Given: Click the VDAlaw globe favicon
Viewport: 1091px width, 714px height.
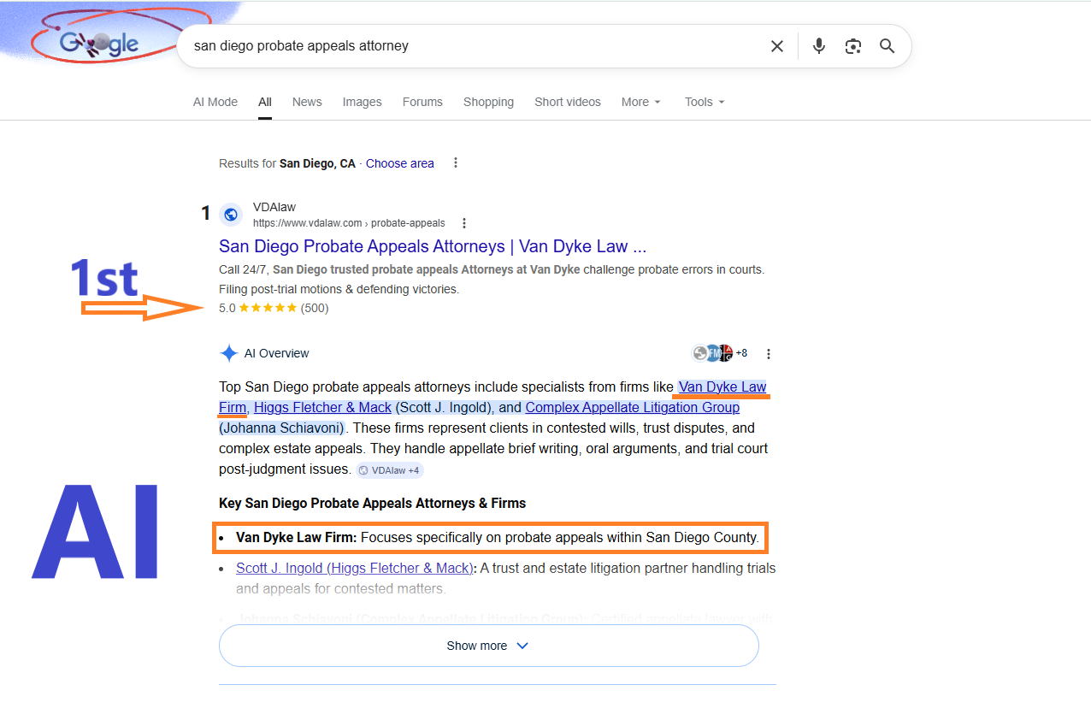Looking at the screenshot, I should point(231,215).
